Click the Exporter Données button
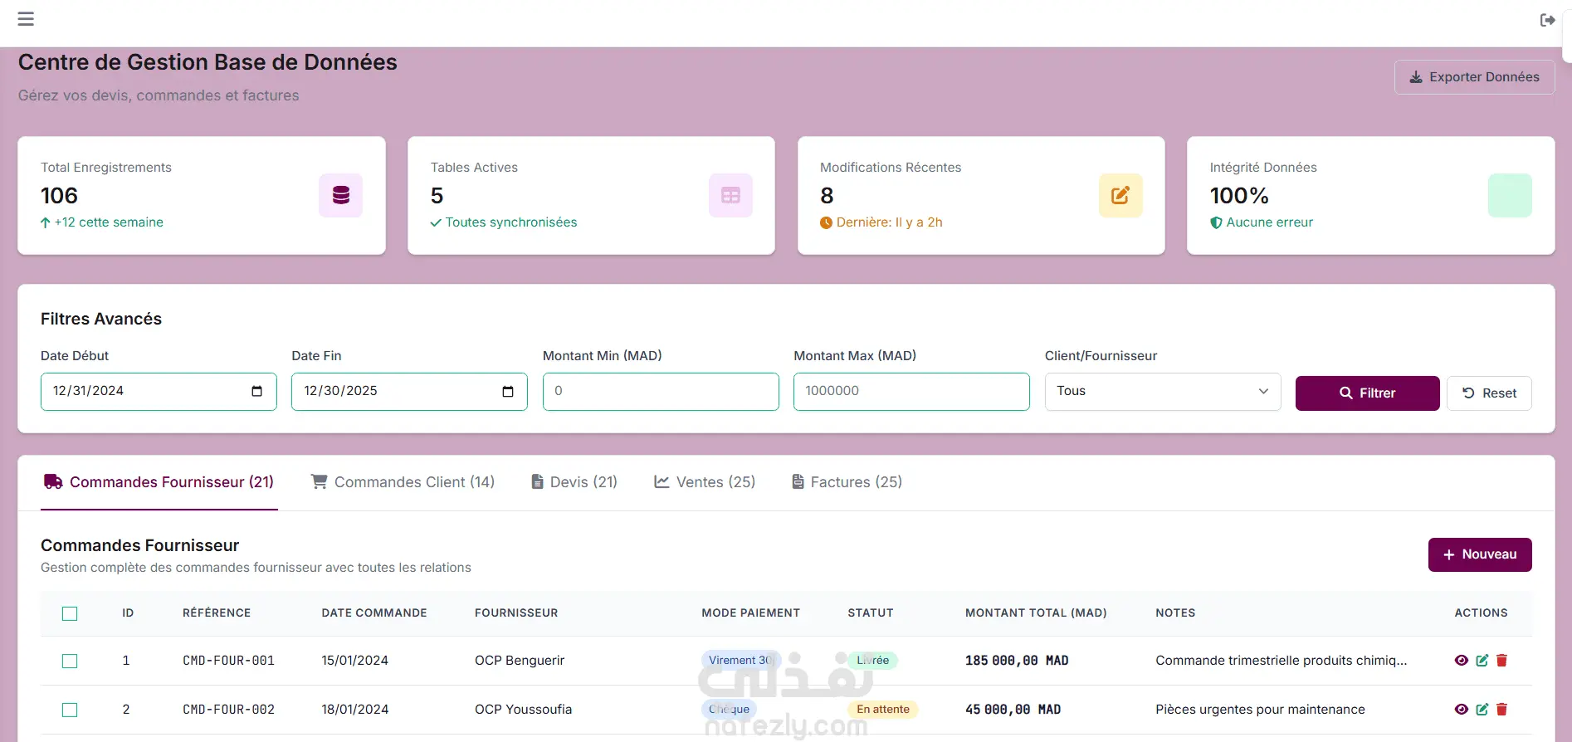Screen dimensions: 1572x742 [1474, 77]
